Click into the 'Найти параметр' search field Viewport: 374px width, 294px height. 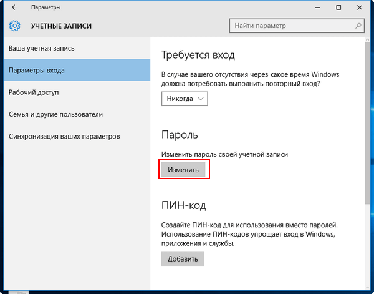coord(297,26)
